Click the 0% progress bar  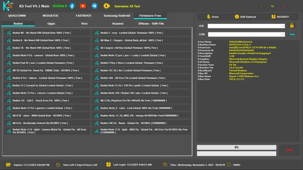coord(236,147)
